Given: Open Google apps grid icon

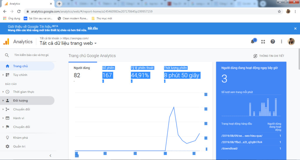Looking at the screenshot, I should click(263, 42).
